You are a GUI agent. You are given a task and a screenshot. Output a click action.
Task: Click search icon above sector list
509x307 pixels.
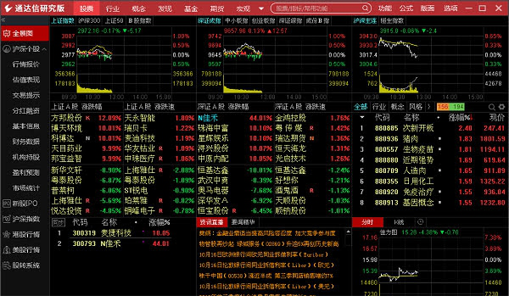pyautogui.click(x=492, y=107)
